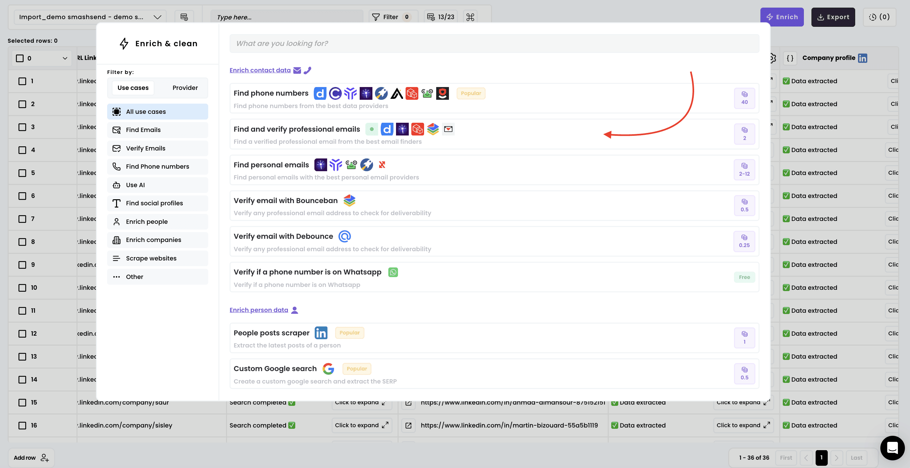Focus the 'What are you looking for?' search field
910x468 pixels.
[494, 43]
